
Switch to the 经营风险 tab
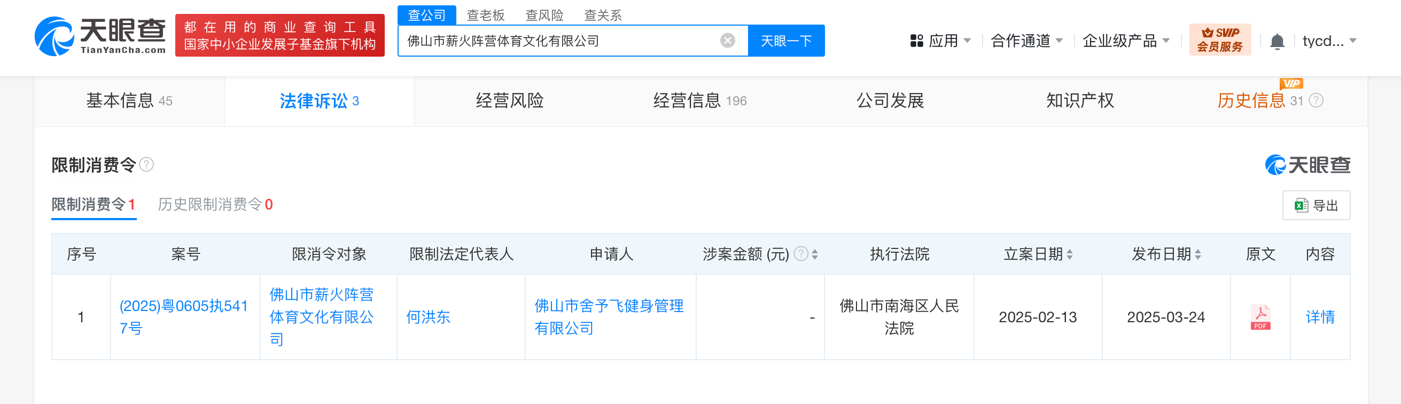click(509, 100)
